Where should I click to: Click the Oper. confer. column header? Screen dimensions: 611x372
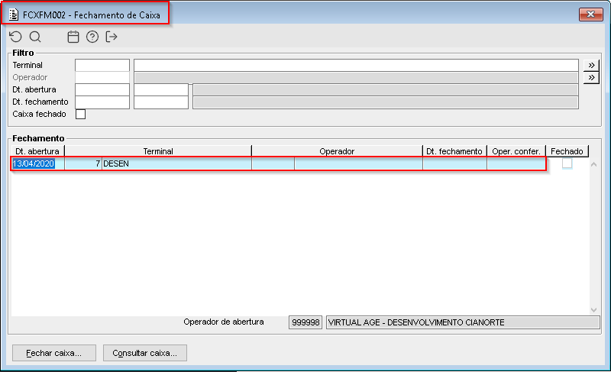(516, 151)
